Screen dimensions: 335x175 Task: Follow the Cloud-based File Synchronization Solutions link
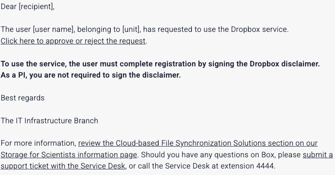(197, 143)
